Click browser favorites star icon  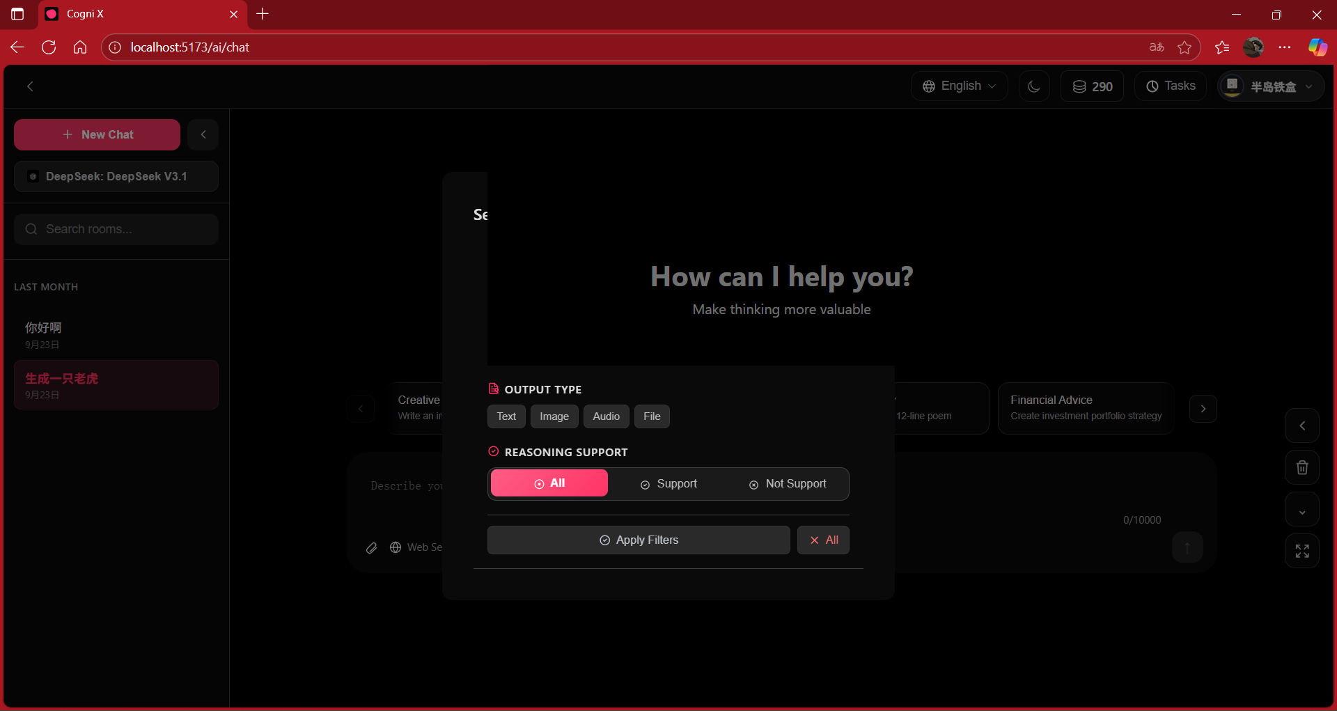point(1184,47)
